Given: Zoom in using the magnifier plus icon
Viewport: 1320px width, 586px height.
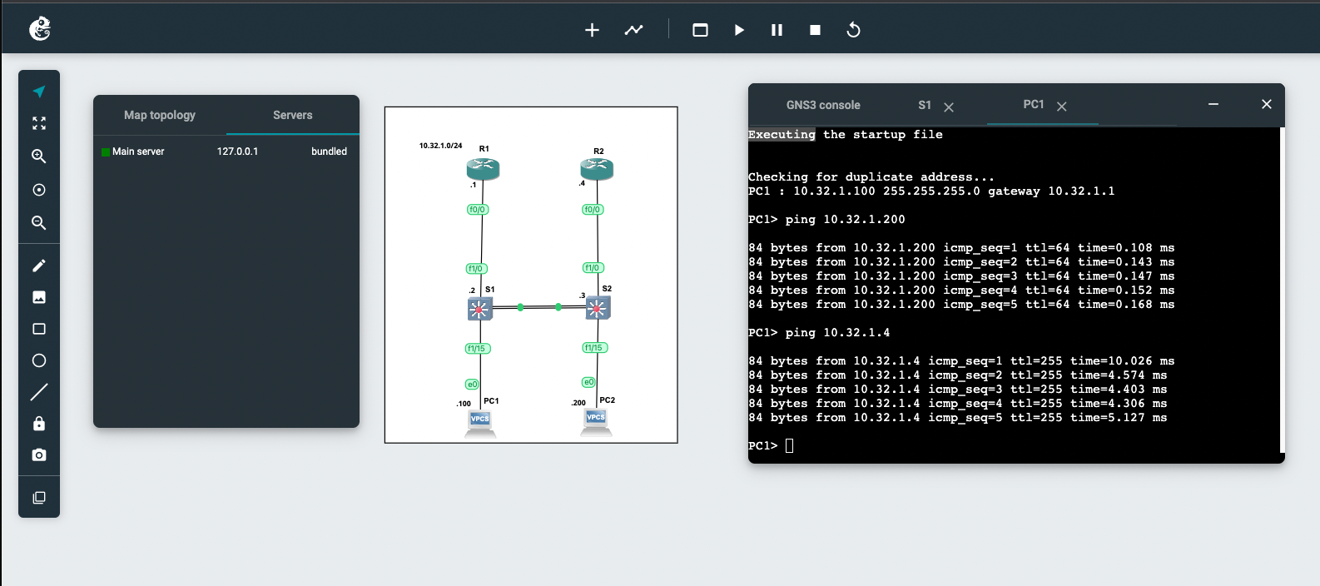Looking at the screenshot, I should pos(39,156).
